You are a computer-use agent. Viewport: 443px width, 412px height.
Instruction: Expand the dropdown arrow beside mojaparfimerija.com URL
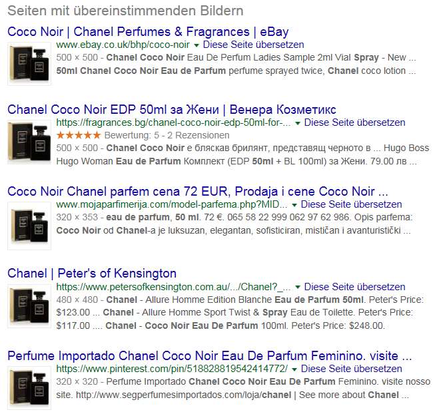[x=294, y=205]
